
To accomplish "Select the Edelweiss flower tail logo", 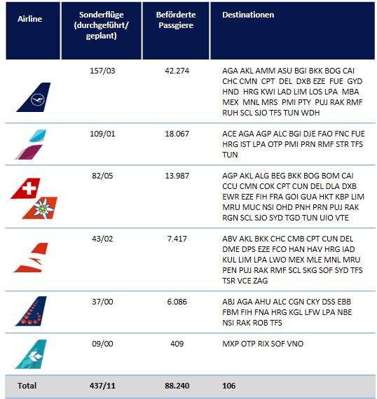I will click(40, 208).
